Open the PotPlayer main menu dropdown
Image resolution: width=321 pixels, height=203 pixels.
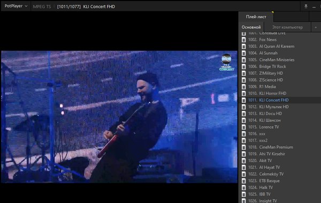[x=16, y=6]
